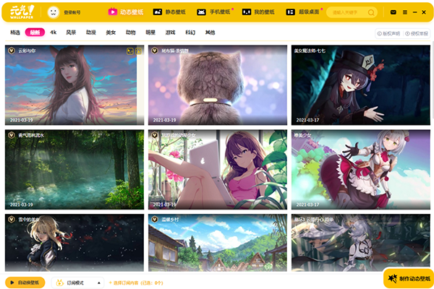This screenshot has height=289, width=434.
Task: Click the user avatar smiley icon
Action: pyautogui.click(x=54, y=12)
